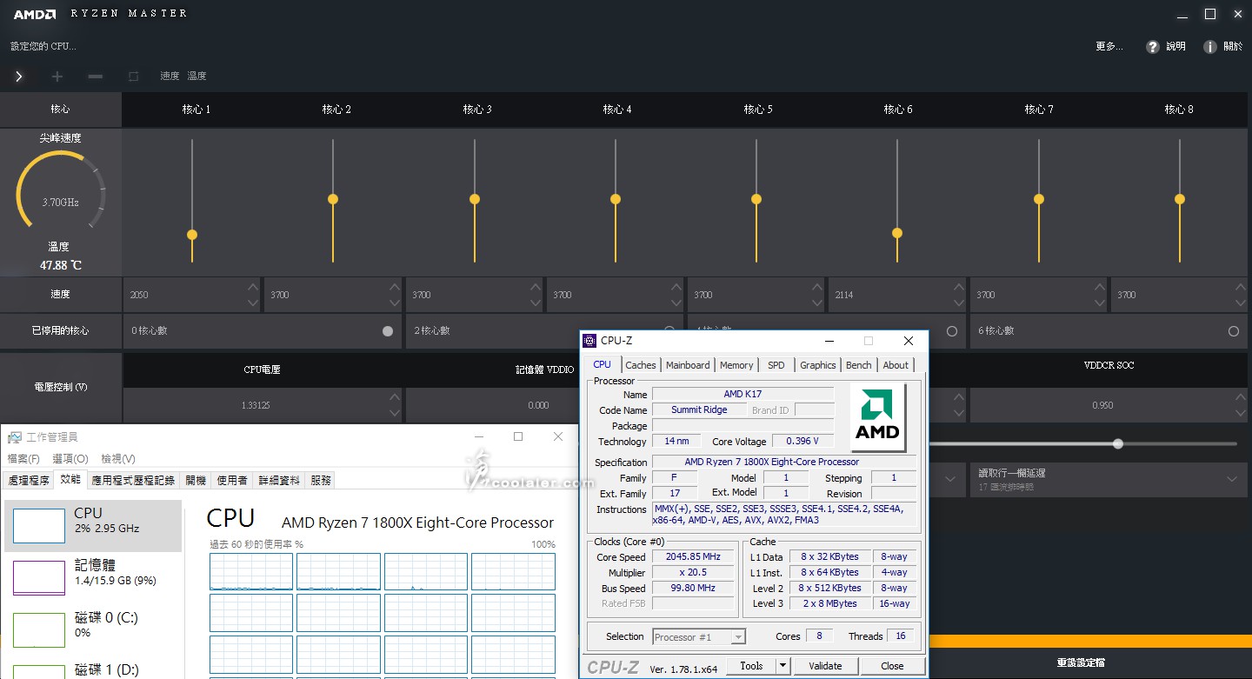Switch to the Graphics tab in CPU-Z
This screenshot has height=679, width=1252.
tap(818, 365)
